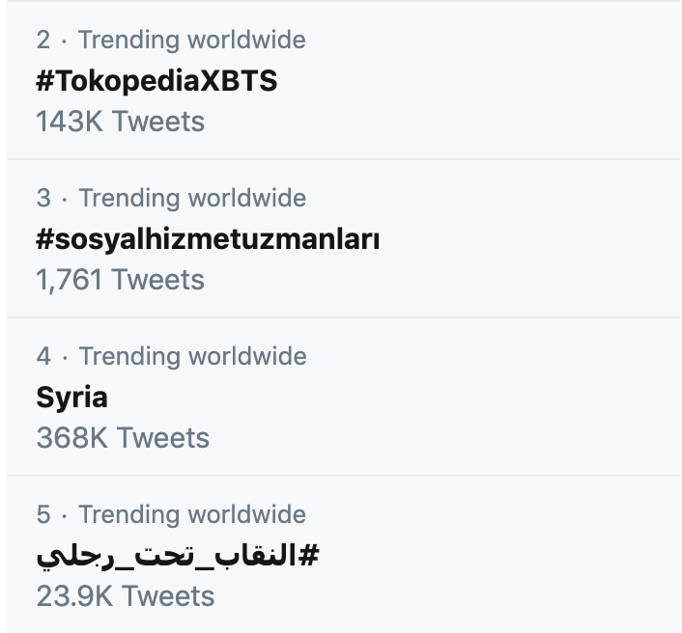Click "Trending worldwide" label above Syria
Screen dimensions: 682x633
point(192,357)
